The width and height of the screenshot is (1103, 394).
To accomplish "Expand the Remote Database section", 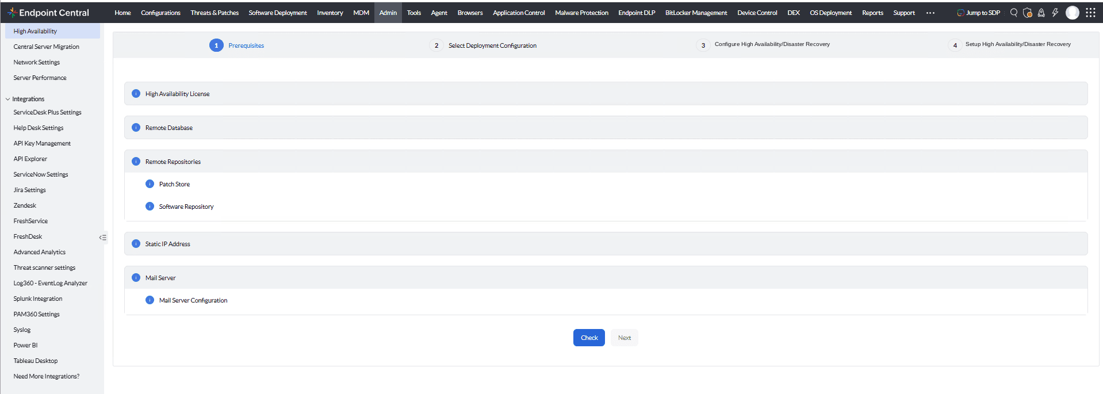I will point(606,128).
